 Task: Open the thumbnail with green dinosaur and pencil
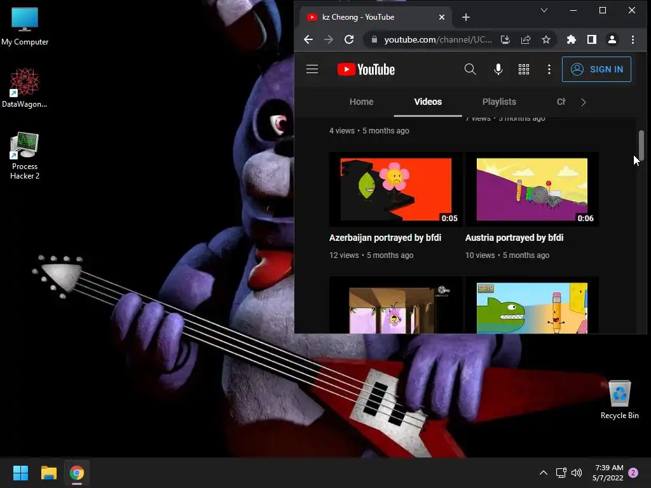click(532, 306)
